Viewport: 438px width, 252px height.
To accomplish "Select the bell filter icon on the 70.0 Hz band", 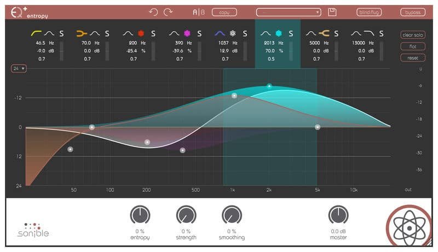I will click(x=95, y=33).
